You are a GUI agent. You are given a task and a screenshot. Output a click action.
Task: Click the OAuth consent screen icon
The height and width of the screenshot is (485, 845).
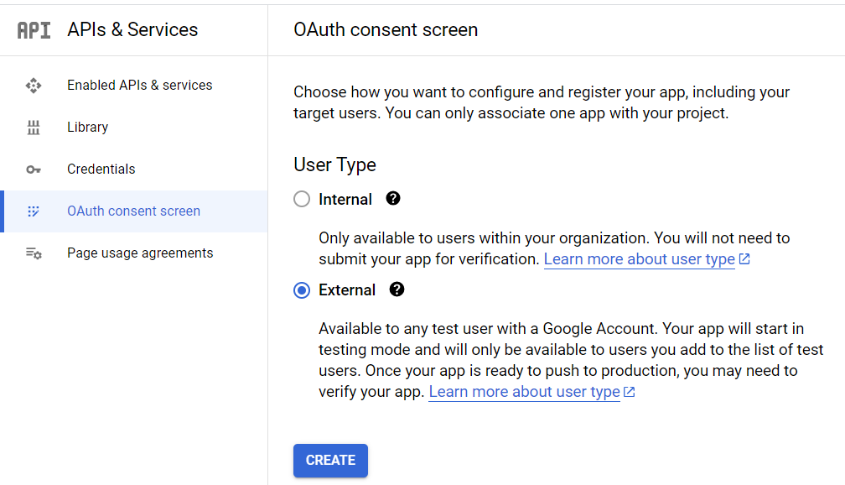[x=34, y=211]
